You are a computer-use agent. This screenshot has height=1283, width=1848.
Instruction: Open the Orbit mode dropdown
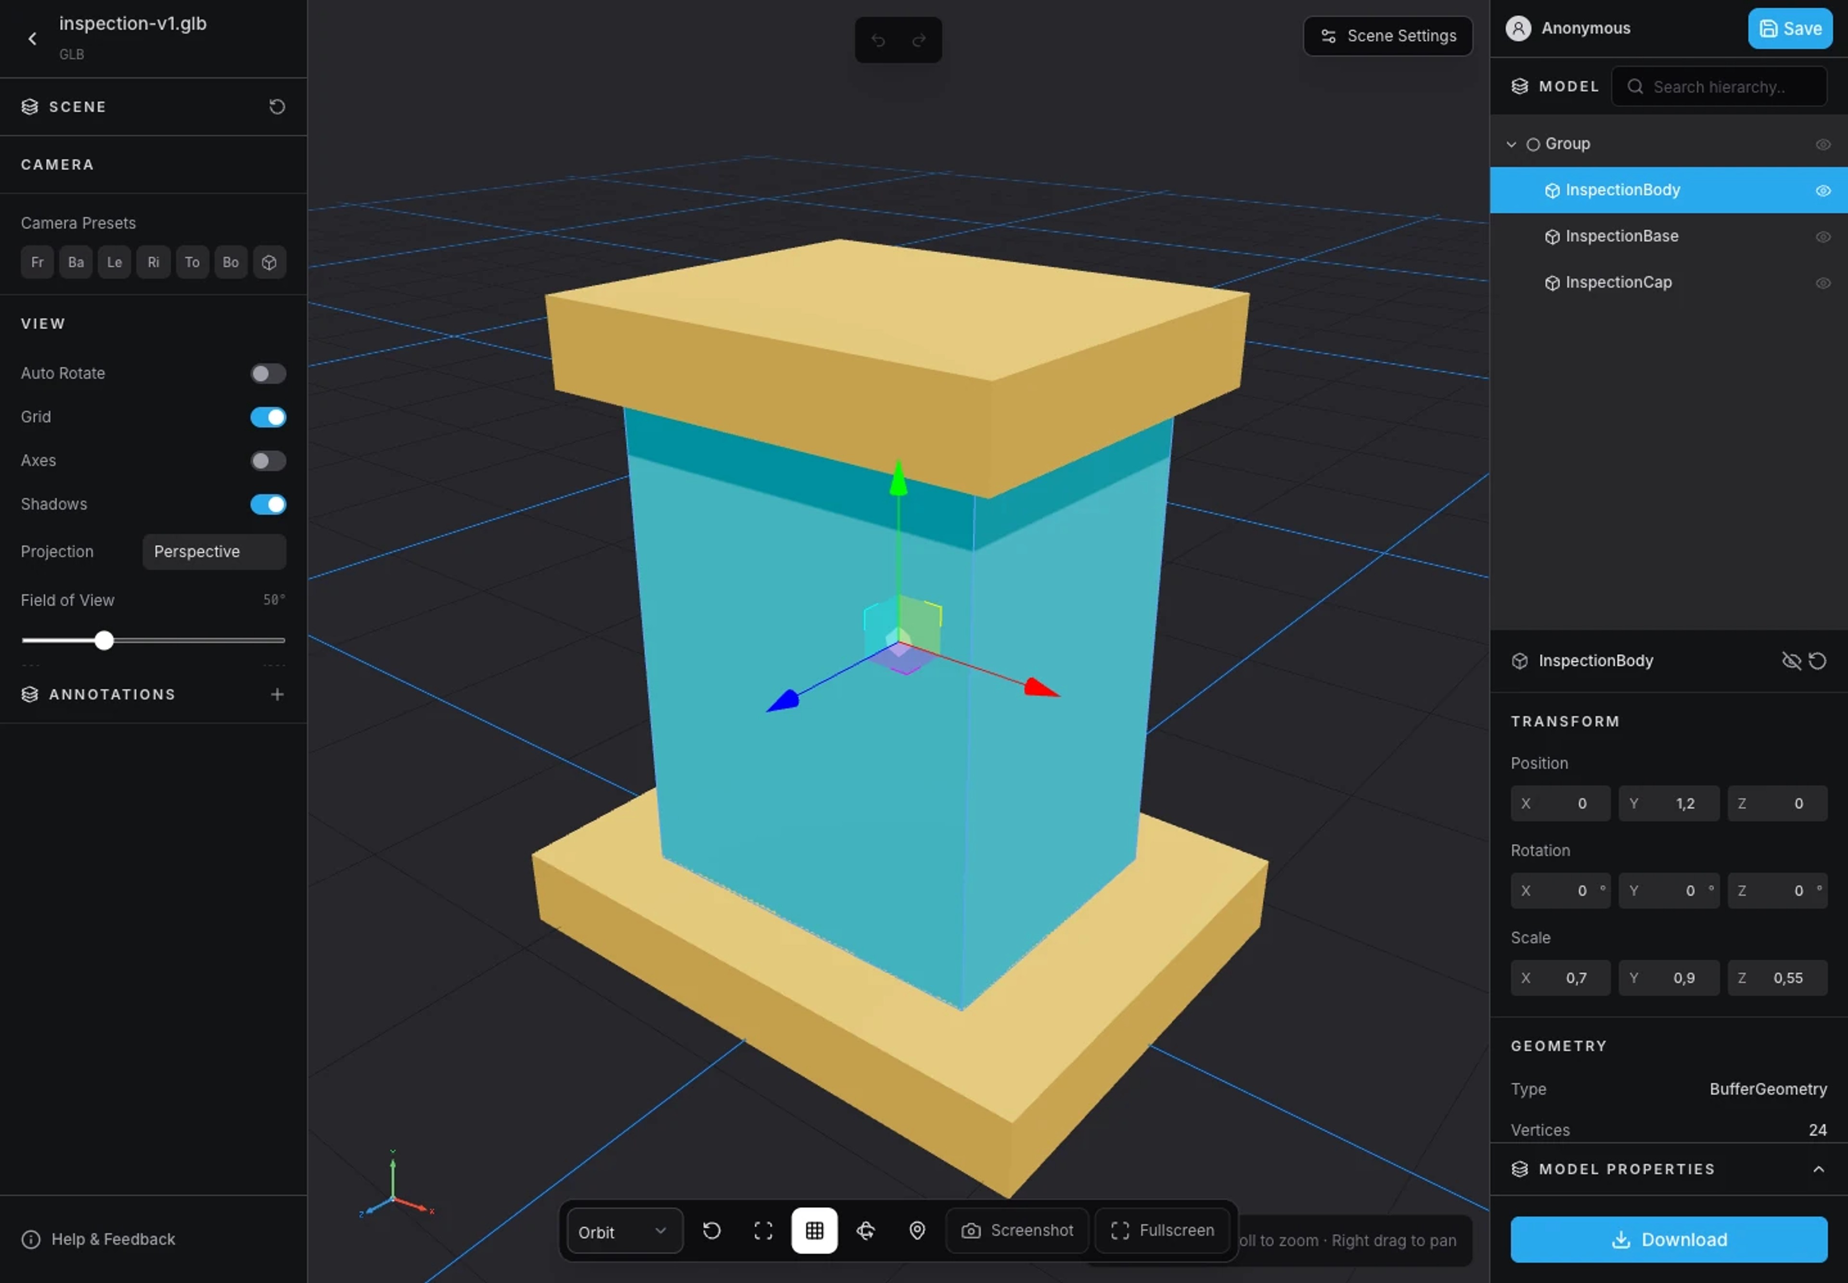(624, 1231)
